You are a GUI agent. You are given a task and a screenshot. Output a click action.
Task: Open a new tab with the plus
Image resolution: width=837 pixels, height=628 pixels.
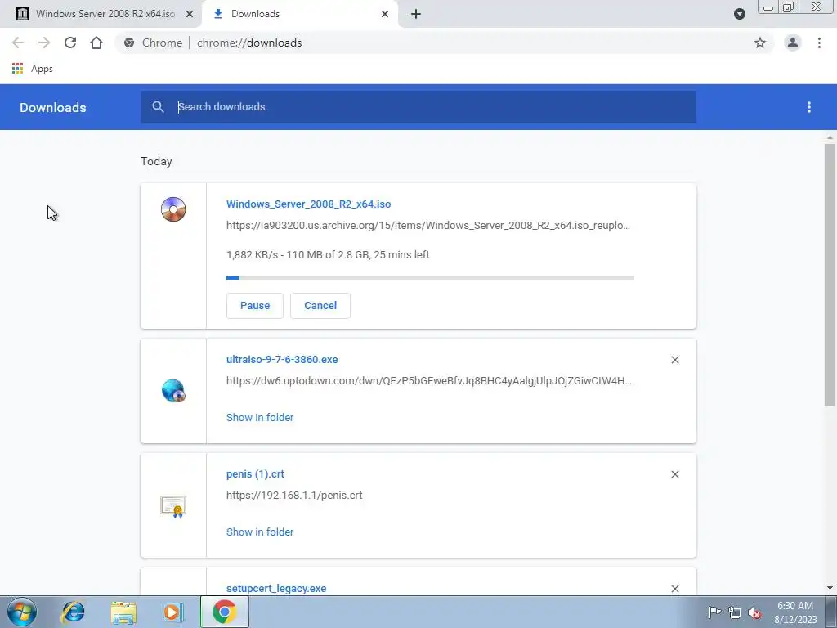pos(416,14)
